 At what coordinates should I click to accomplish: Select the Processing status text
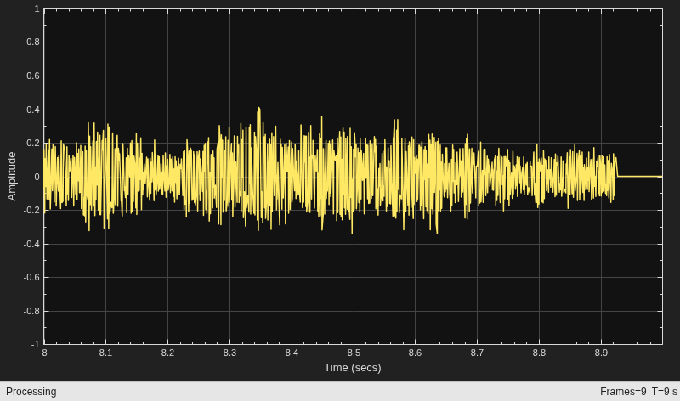[31, 392]
